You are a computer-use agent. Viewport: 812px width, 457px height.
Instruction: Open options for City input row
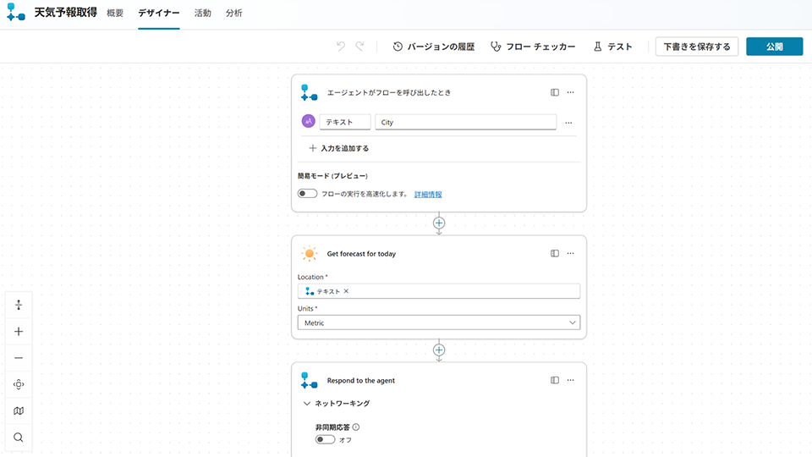click(x=568, y=123)
